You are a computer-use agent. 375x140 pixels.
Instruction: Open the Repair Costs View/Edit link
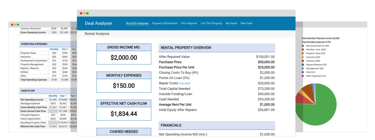[x=185, y=83]
